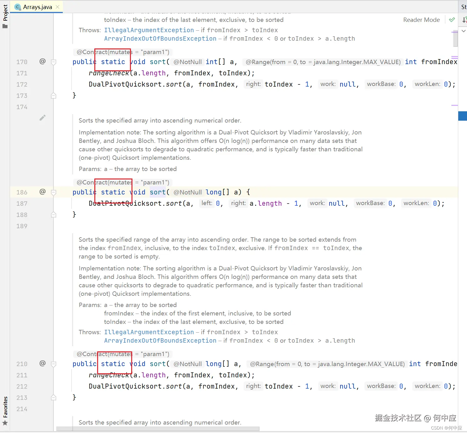
Task: Click the pencil edit-doc icon in gutter
Action: 42,118
